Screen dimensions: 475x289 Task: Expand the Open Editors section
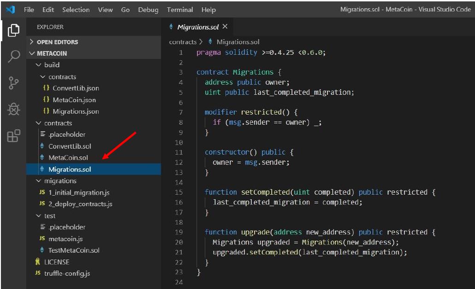[x=57, y=42]
